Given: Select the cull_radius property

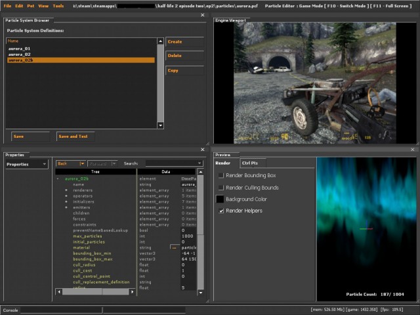Looking at the screenshot, I should coord(84,265).
